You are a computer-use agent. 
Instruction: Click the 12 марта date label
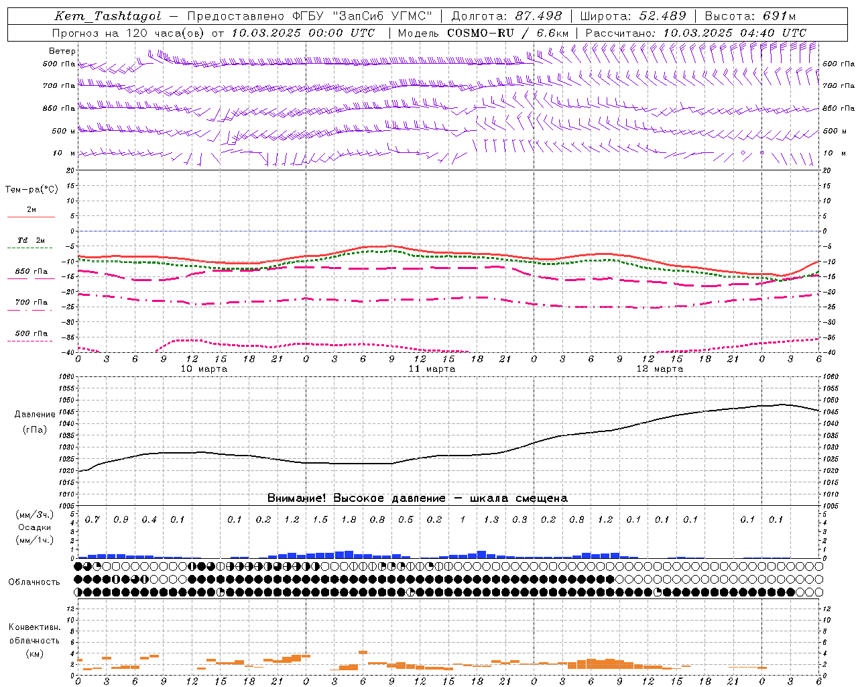click(660, 369)
